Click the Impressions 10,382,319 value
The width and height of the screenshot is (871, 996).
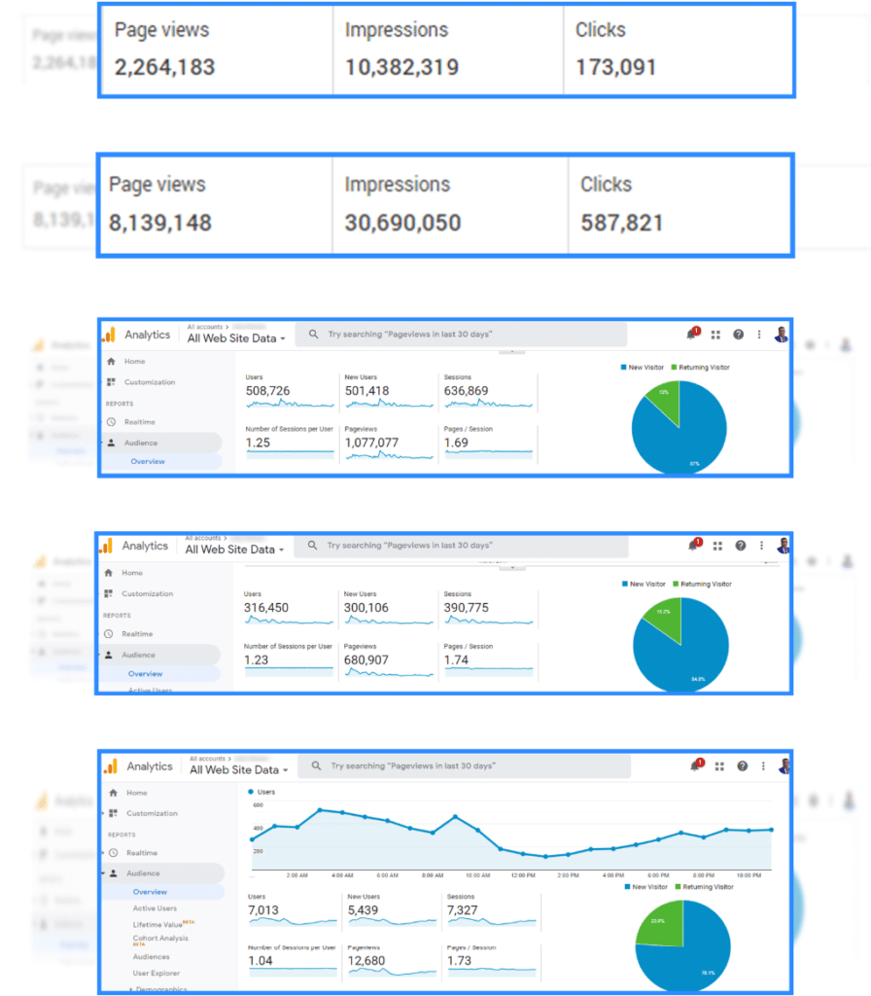pos(401,67)
